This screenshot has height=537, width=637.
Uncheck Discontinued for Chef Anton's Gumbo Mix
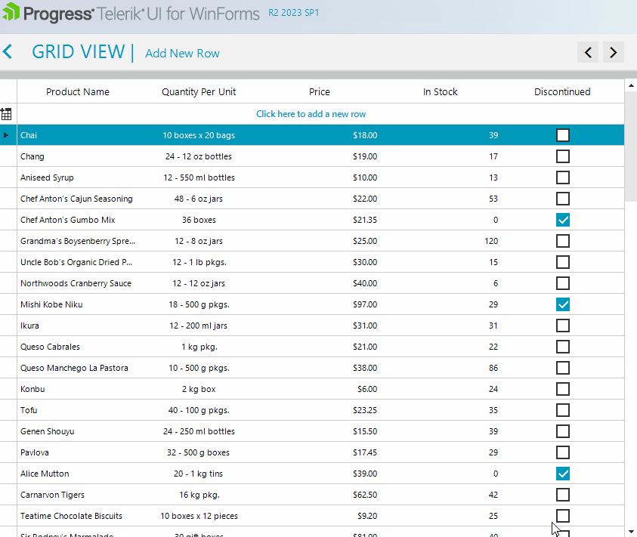tap(562, 220)
